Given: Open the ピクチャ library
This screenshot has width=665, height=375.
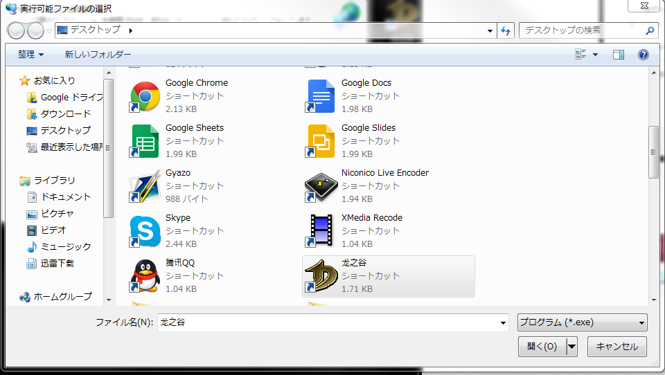Looking at the screenshot, I should (x=50, y=214).
